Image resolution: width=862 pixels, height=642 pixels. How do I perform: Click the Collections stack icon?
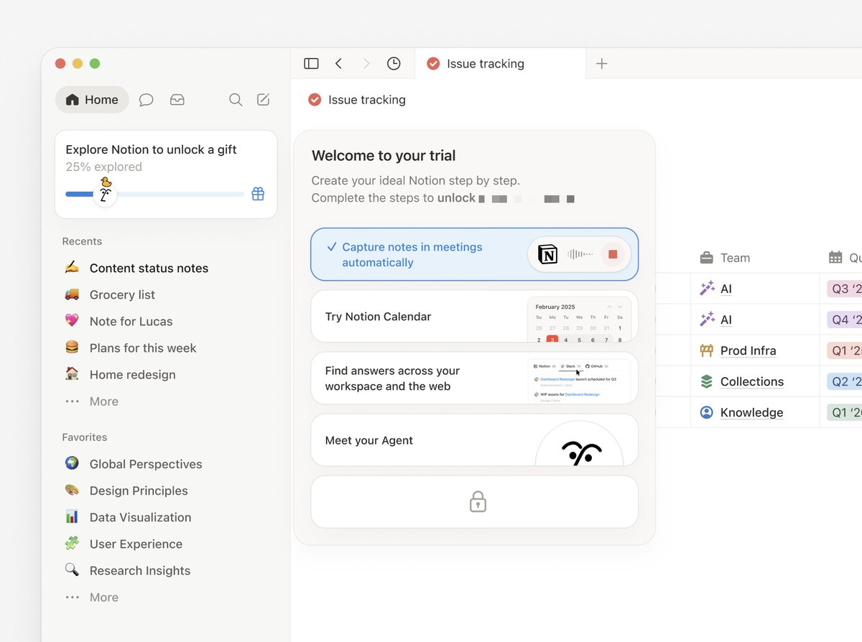coord(706,381)
